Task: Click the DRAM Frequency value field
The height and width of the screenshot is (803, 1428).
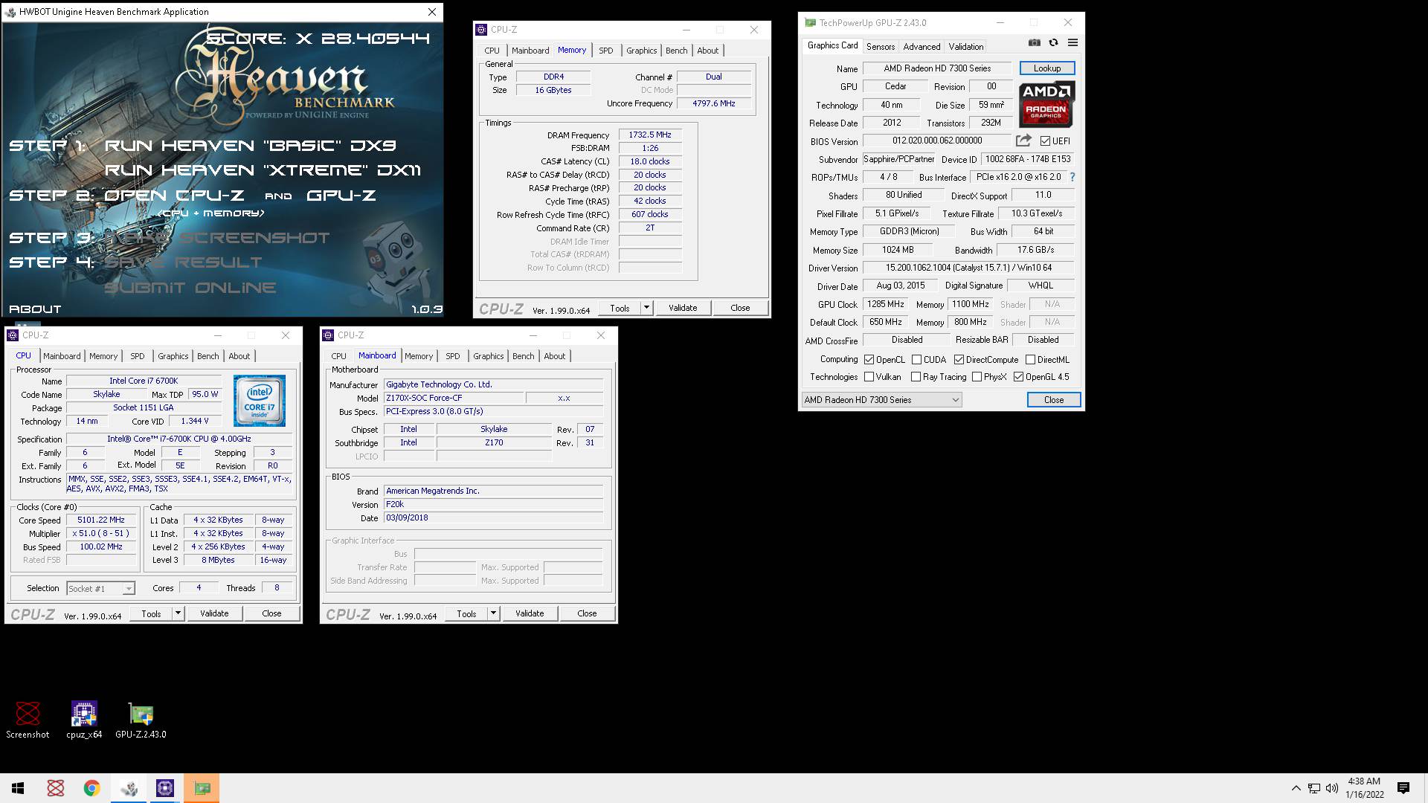Action: click(650, 135)
